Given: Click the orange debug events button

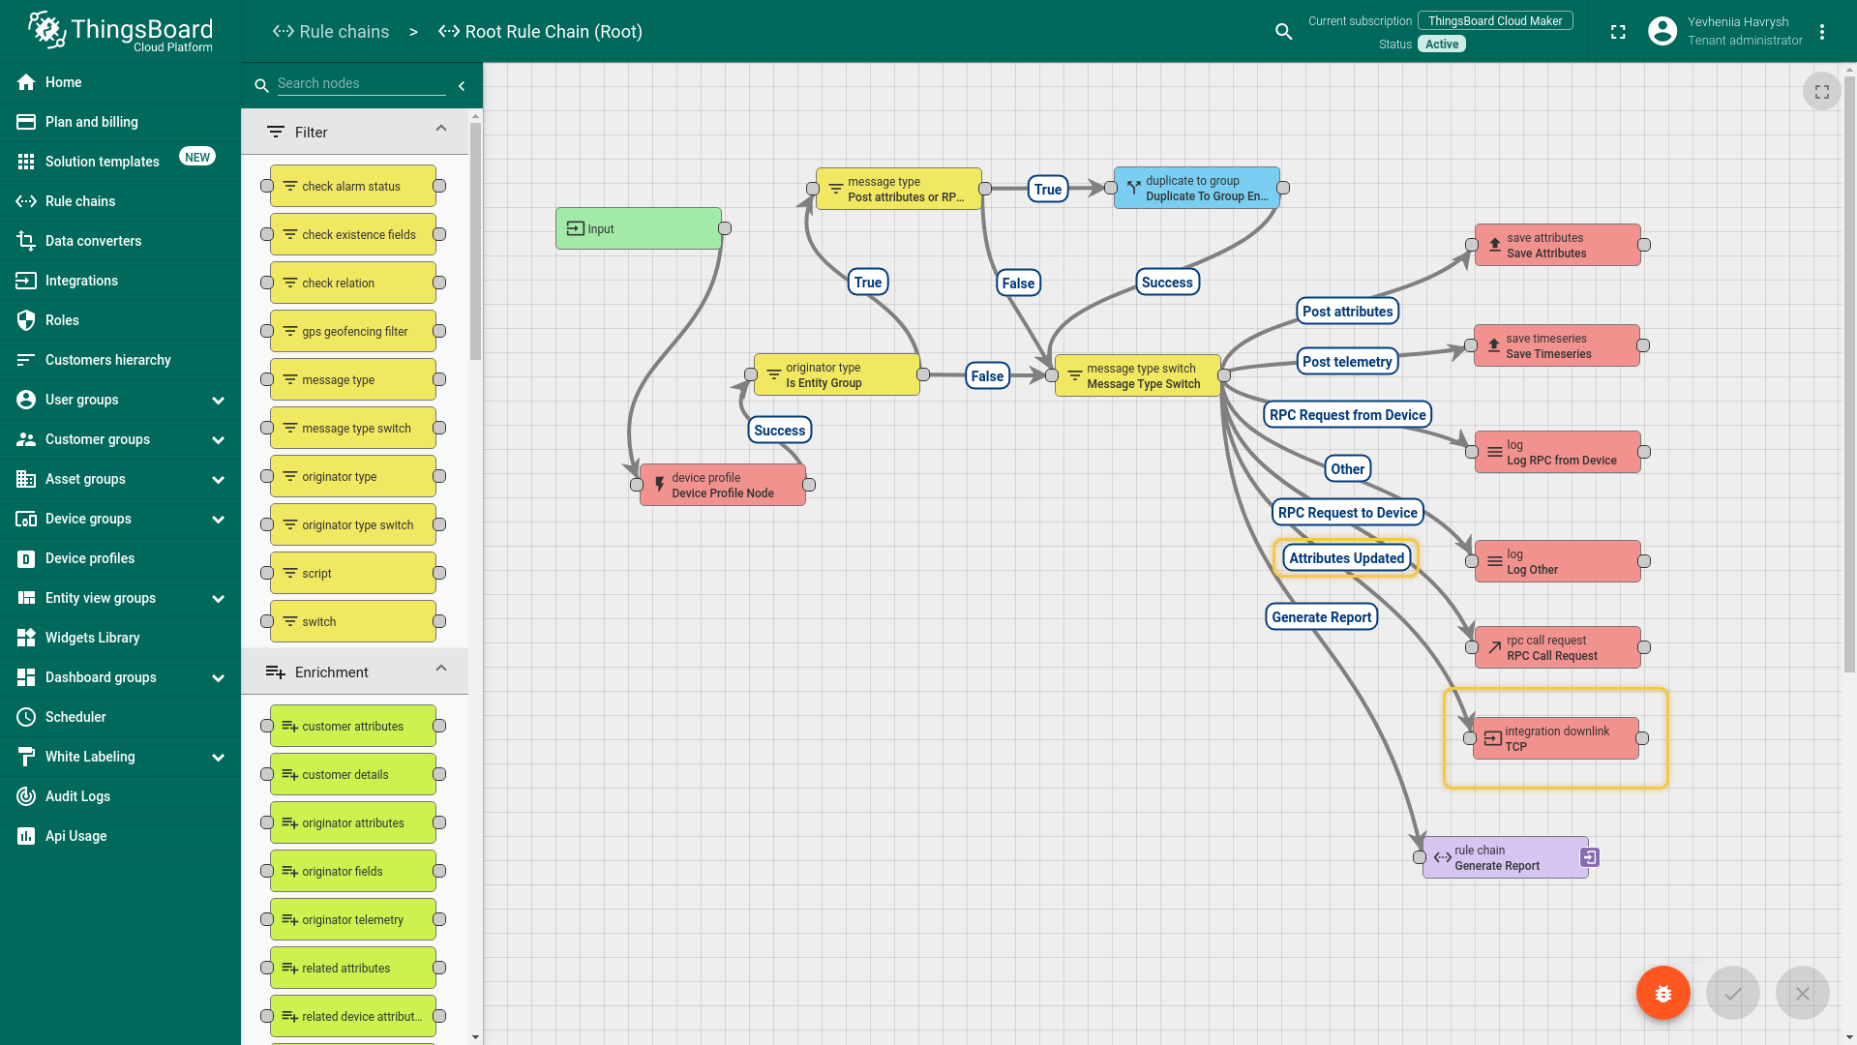Looking at the screenshot, I should [x=1662, y=993].
